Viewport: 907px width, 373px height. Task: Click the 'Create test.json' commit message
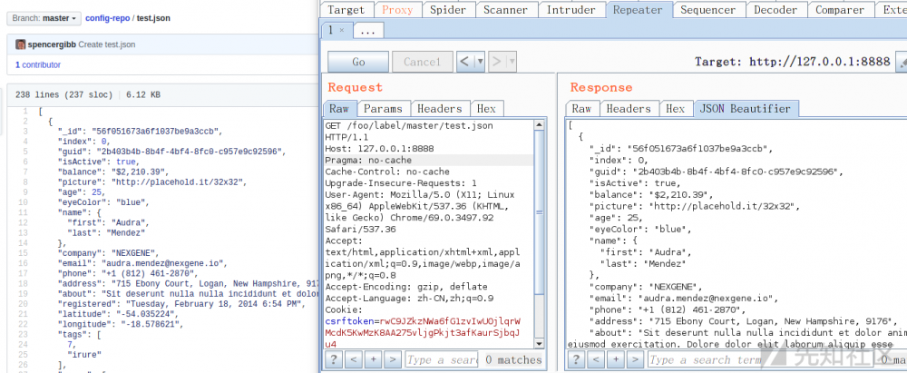click(106, 44)
